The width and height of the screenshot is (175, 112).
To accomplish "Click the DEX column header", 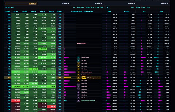I will pos(109,12).
